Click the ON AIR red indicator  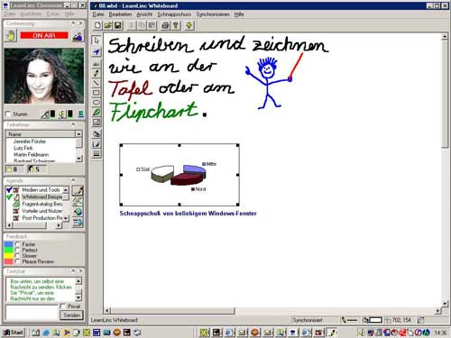(44, 35)
